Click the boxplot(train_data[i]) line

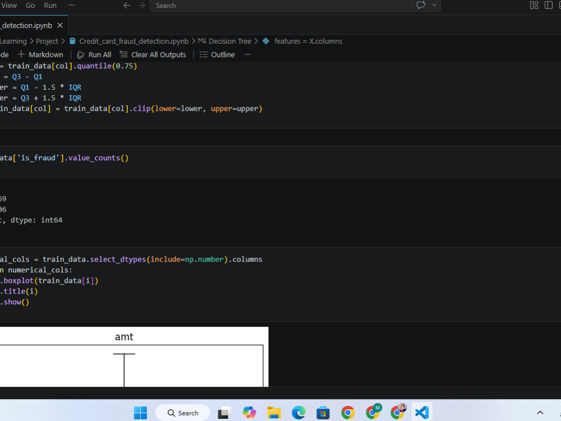[49, 281]
